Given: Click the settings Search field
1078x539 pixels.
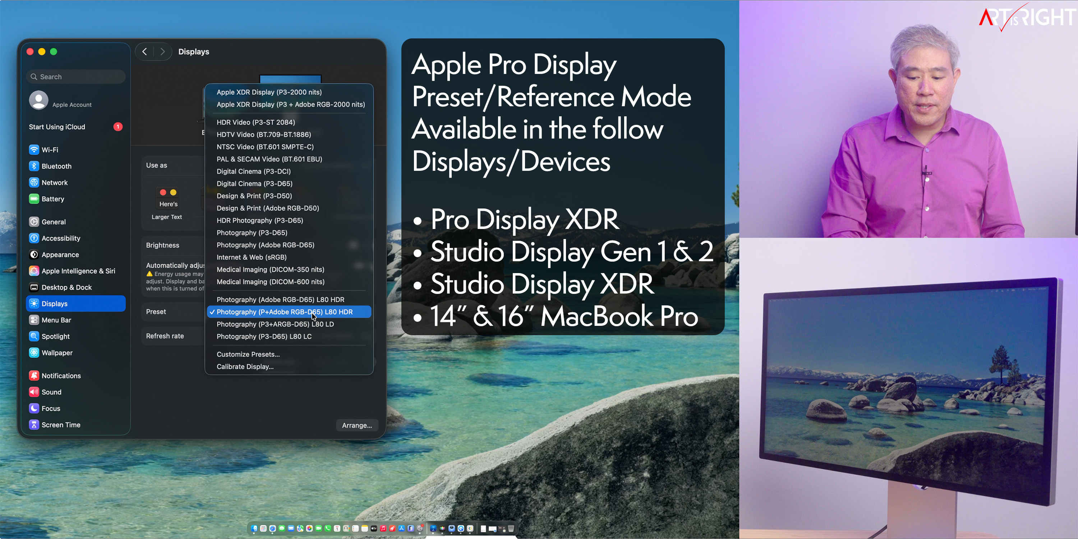Looking at the screenshot, I should pos(76,77).
